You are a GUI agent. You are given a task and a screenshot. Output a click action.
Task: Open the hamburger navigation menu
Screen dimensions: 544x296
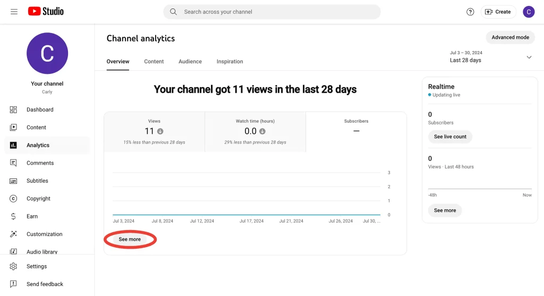click(x=14, y=12)
